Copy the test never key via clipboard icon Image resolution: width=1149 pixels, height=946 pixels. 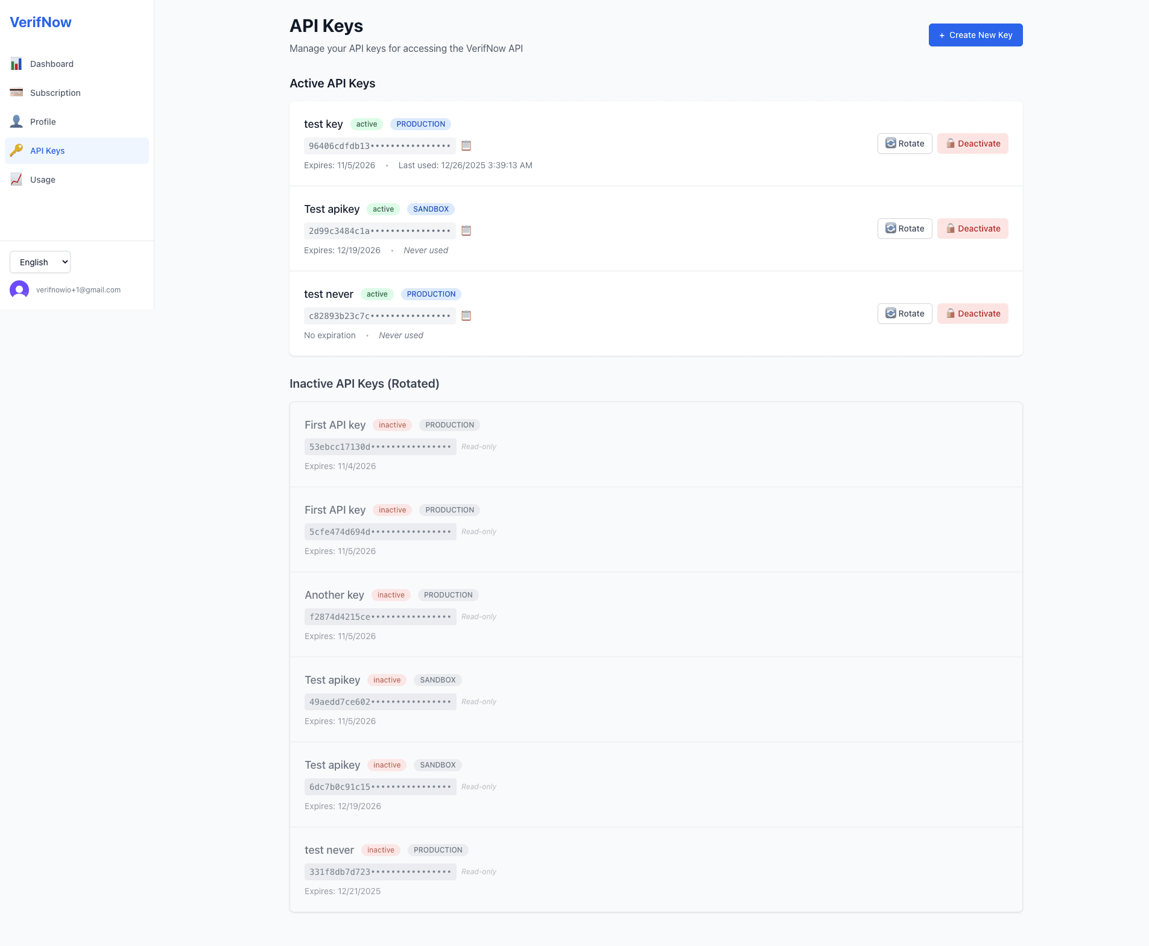(x=466, y=315)
